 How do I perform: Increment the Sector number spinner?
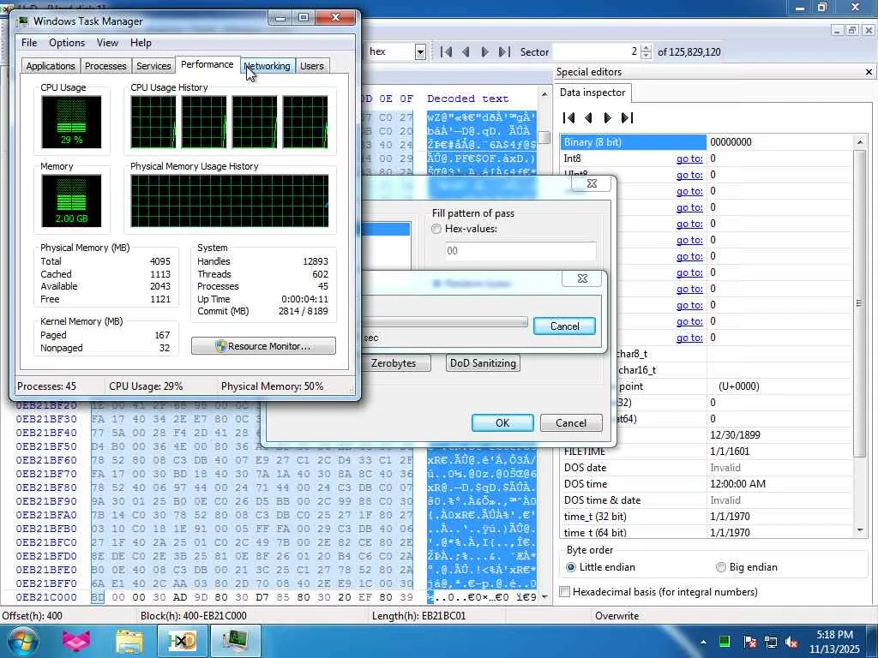coord(646,48)
